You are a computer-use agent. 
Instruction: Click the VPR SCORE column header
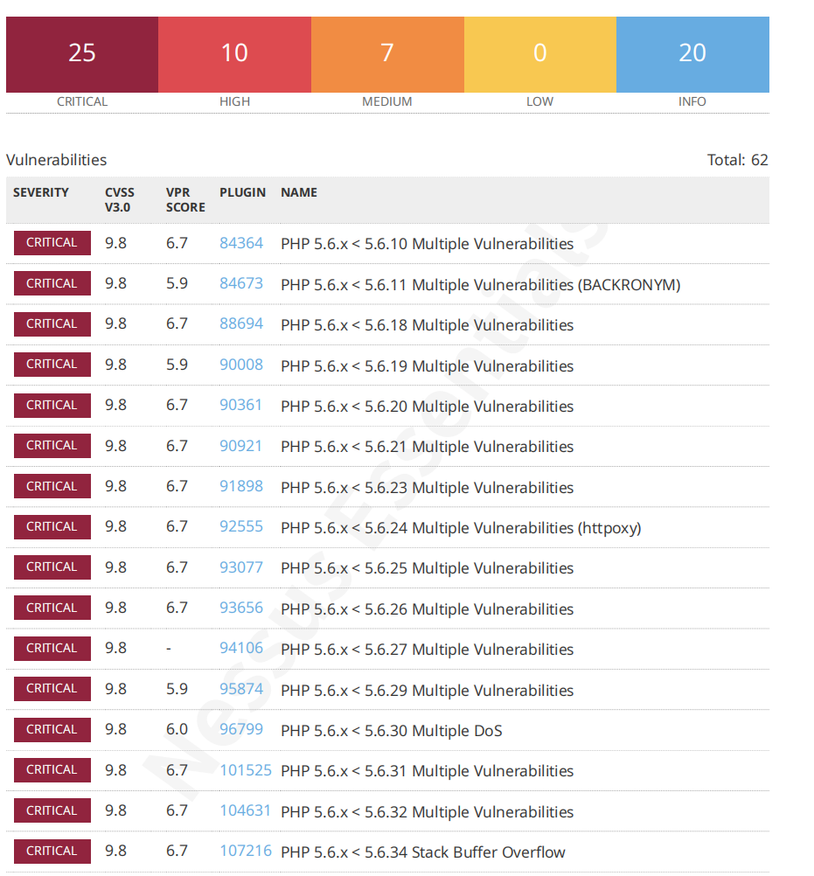click(185, 199)
